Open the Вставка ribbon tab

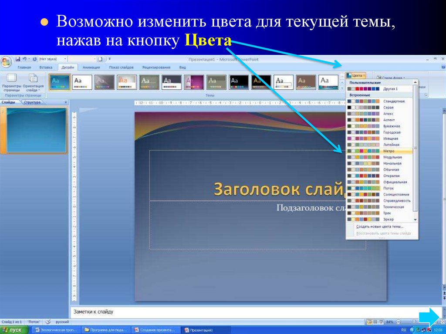click(x=46, y=67)
